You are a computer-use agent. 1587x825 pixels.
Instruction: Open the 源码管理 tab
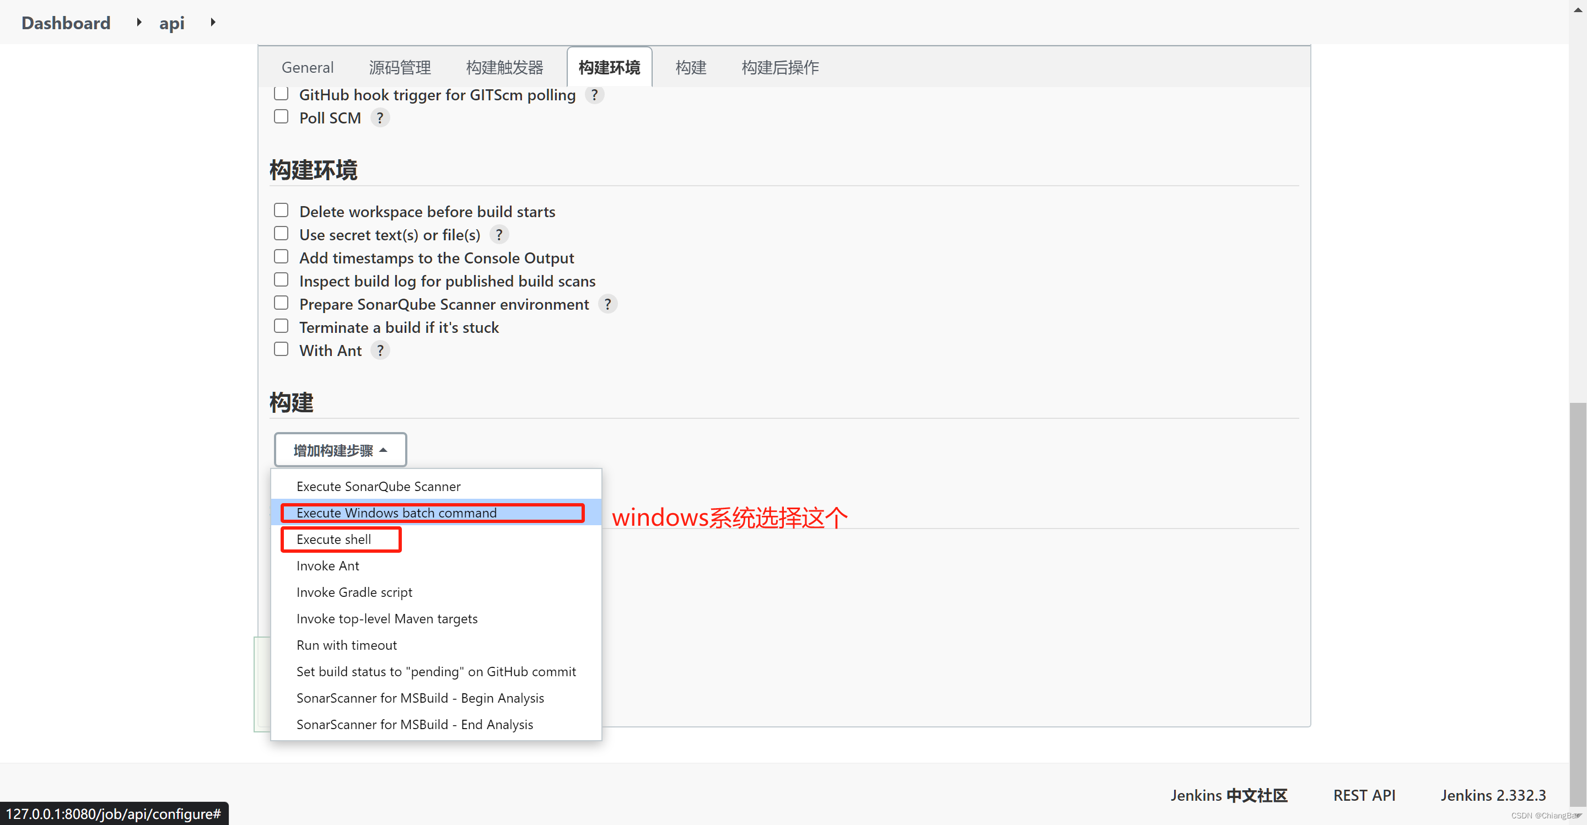point(400,67)
